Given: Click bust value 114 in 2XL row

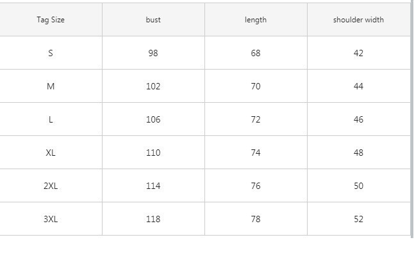Looking at the screenshot, I should (x=153, y=186).
